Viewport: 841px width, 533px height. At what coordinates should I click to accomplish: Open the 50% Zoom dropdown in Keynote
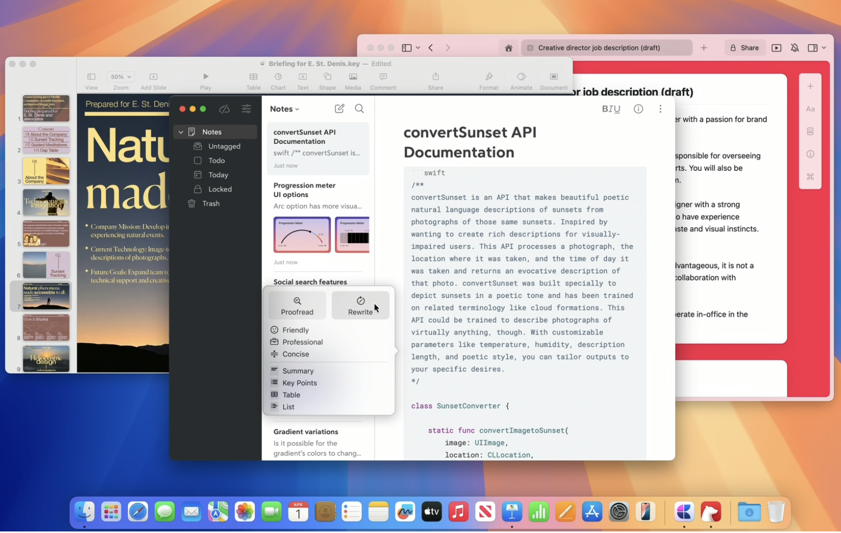click(x=121, y=77)
